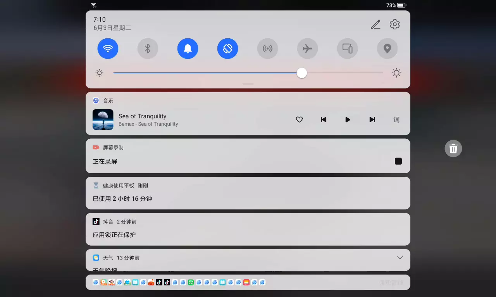The height and width of the screenshot is (297, 496).
Task: Toggle the sound bell setting
Action: tap(188, 49)
